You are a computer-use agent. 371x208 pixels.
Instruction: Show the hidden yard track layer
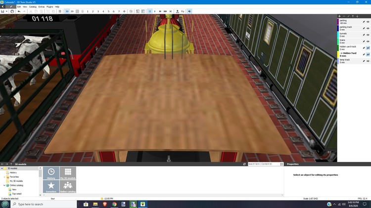point(368,48)
